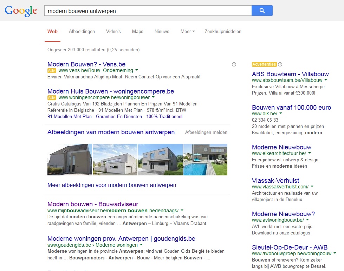This screenshot has width=344, height=271.
Task: Click the 'Ongeveer 203.000 resultaten' result count
Action: pyautogui.click(x=93, y=50)
